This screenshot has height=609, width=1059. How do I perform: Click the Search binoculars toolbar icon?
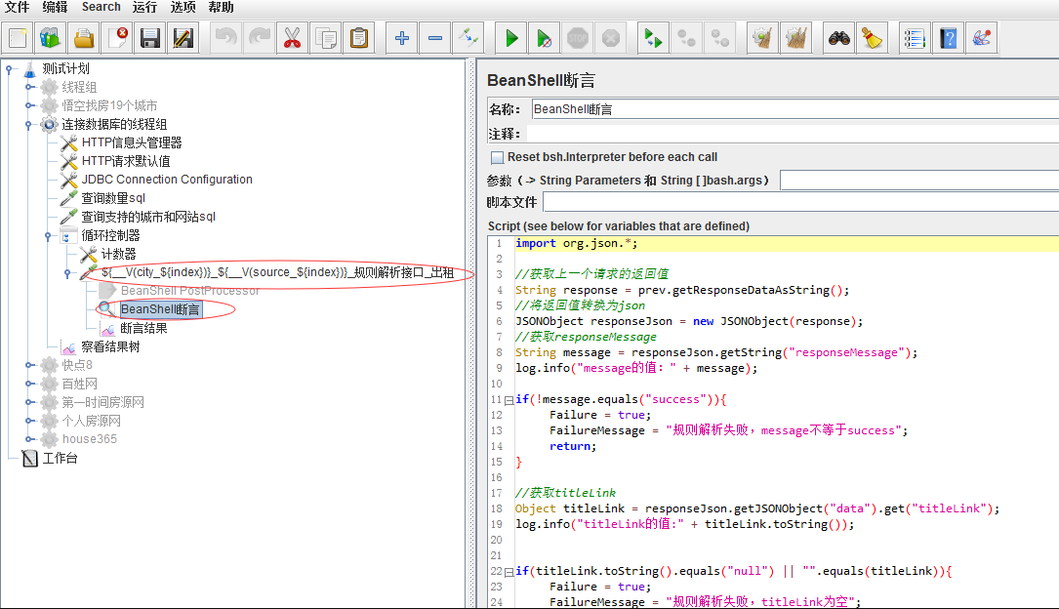838,38
